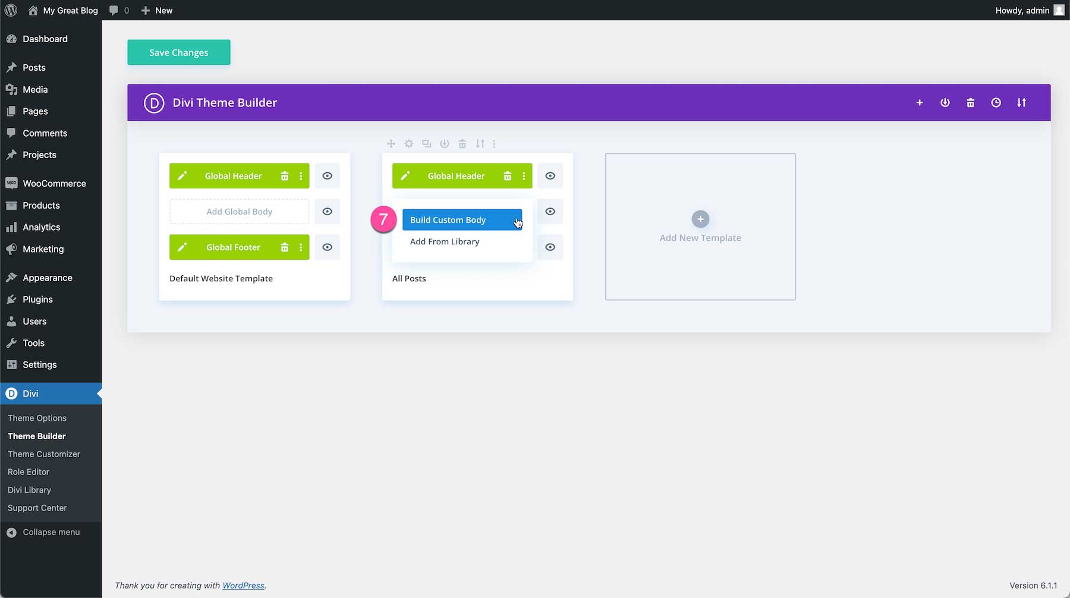
Task: Open Theme Options under Divi
Action: (x=37, y=418)
